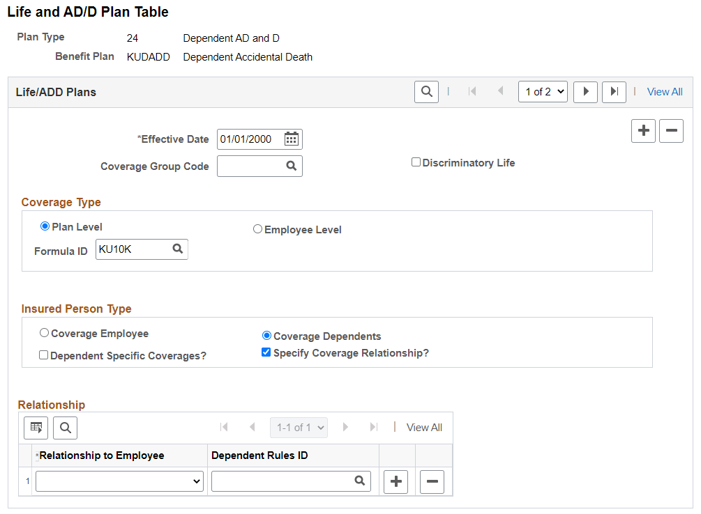
Task: Jump to the last Life/ADD plan record
Action: 614,91
